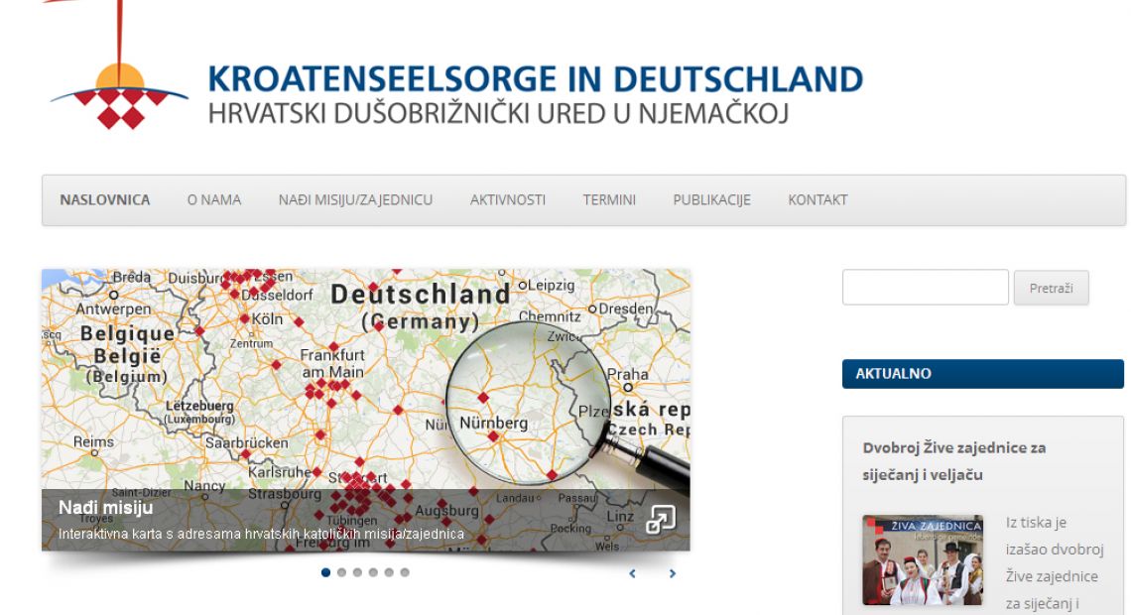Click the magnifying glass over Nürnberg
The width and height of the screenshot is (1131, 615).
pyautogui.click(x=528, y=404)
